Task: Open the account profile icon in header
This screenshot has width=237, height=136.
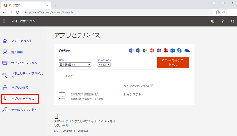Action: coord(232,21)
